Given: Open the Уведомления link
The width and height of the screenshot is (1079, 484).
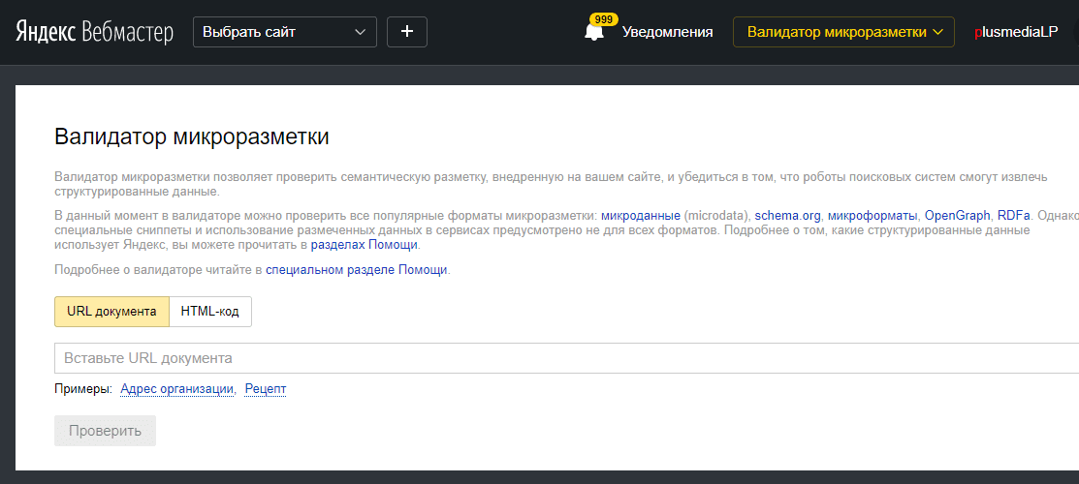Looking at the screenshot, I should tap(668, 32).
